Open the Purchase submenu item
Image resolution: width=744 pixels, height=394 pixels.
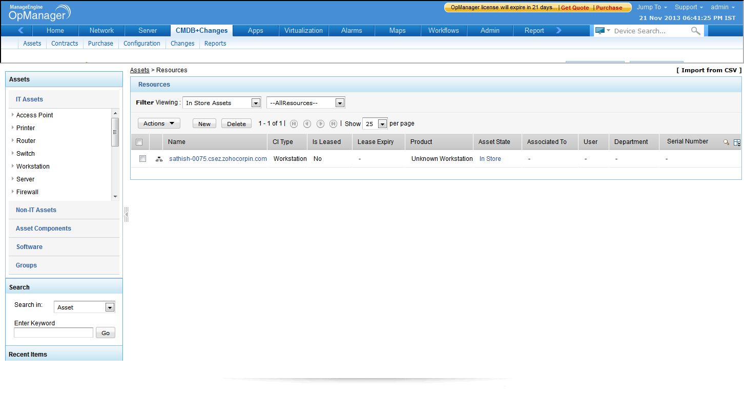pos(100,44)
